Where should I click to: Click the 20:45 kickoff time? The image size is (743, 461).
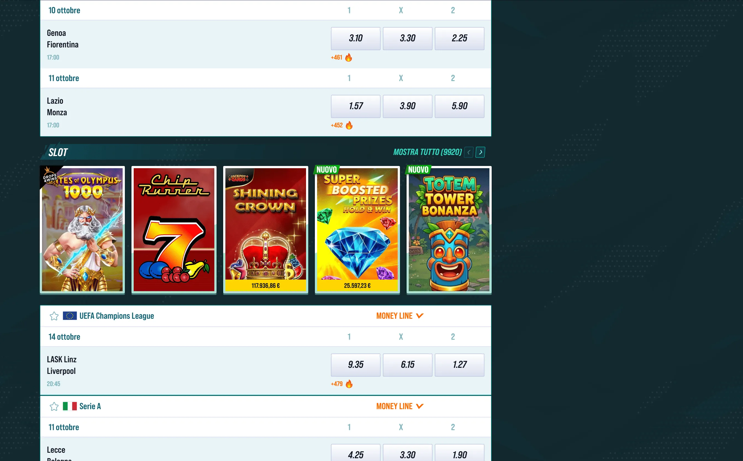(53, 384)
